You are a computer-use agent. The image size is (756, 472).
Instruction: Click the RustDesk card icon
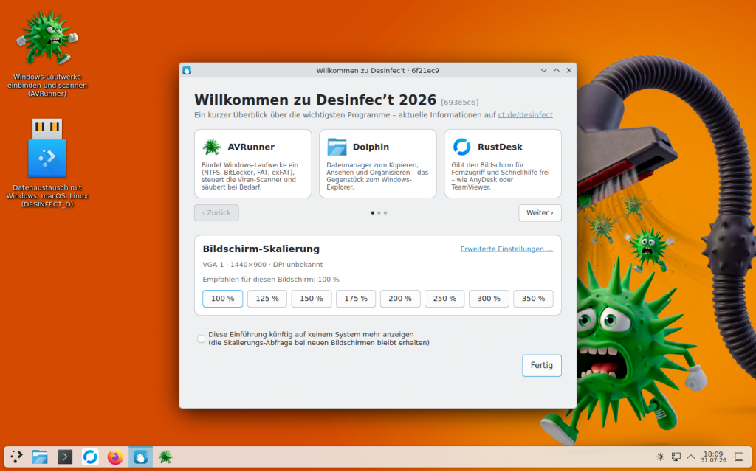click(x=461, y=147)
